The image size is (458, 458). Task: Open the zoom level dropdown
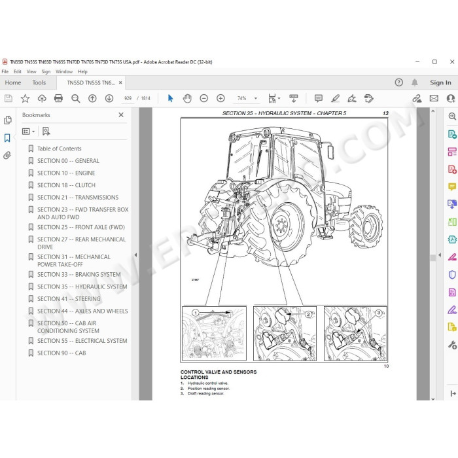pos(256,98)
